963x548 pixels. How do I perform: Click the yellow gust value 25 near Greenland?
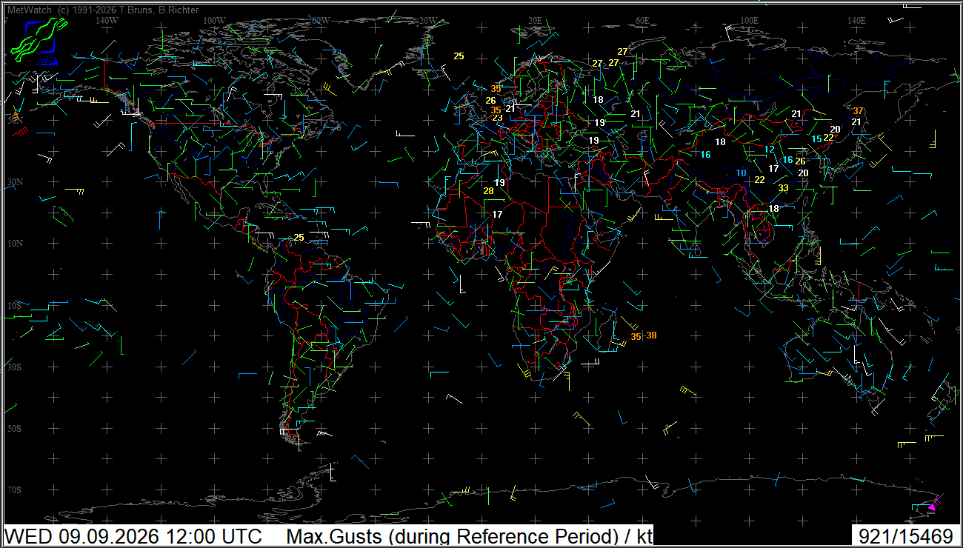(x=459, y=56)
